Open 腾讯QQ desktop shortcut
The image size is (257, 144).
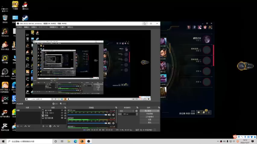(25, 6)
